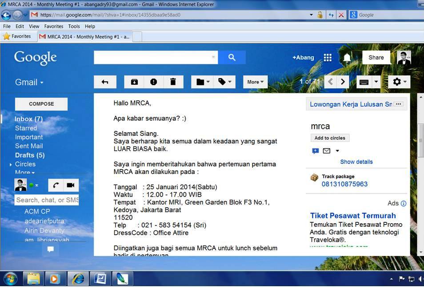Click the chat bubble icon below contacts
The image size is (424, 288).
coord(51,249)
